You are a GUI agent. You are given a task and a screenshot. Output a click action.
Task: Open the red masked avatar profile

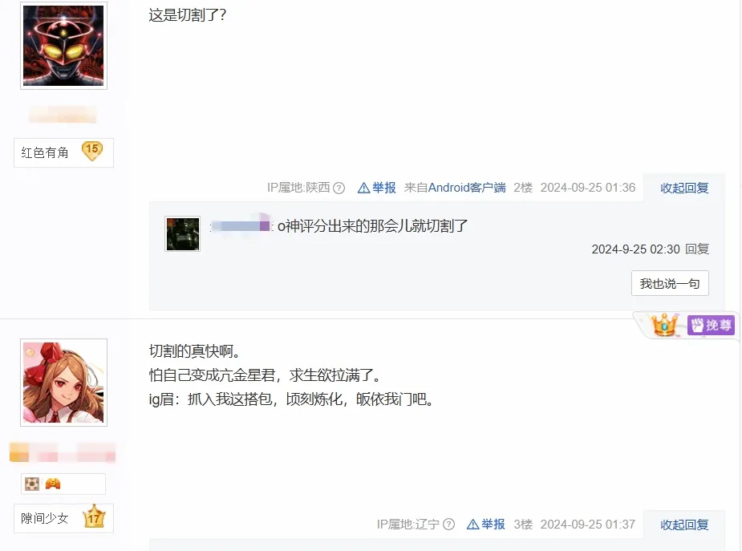point(63,46)
